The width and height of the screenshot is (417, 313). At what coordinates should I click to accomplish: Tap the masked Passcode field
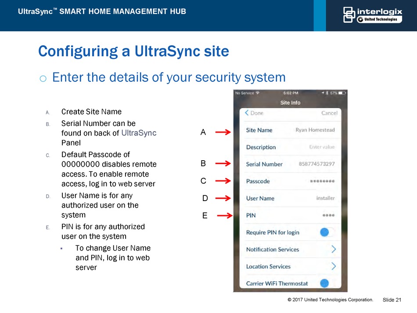(x=322, y=181)
